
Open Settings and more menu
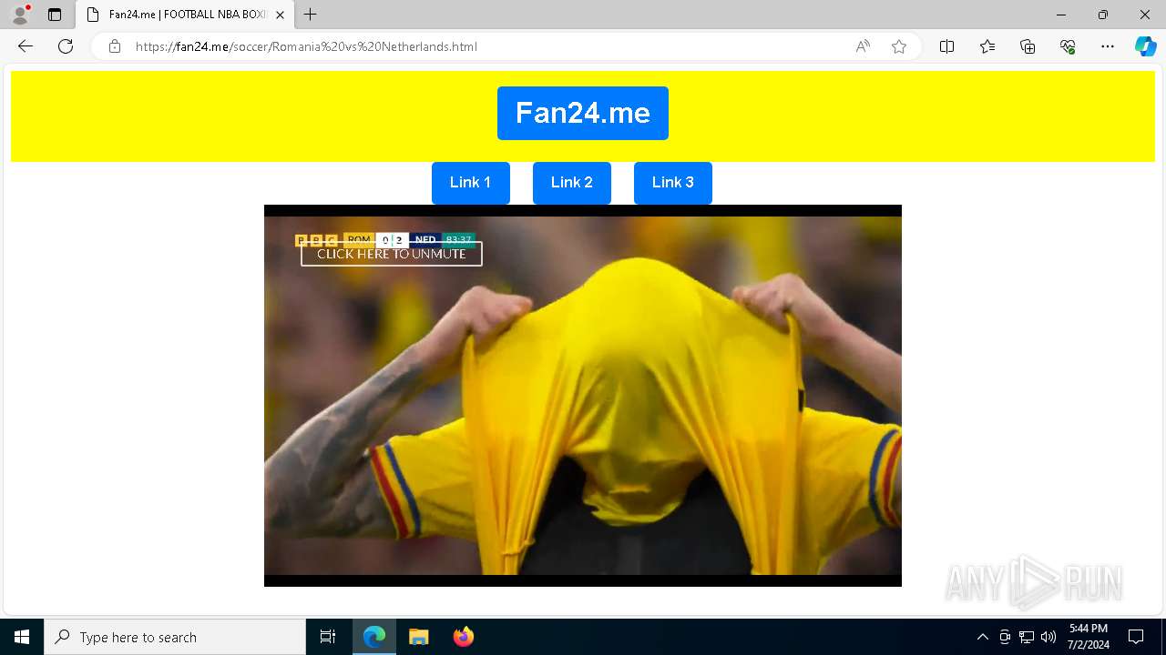1108,46
